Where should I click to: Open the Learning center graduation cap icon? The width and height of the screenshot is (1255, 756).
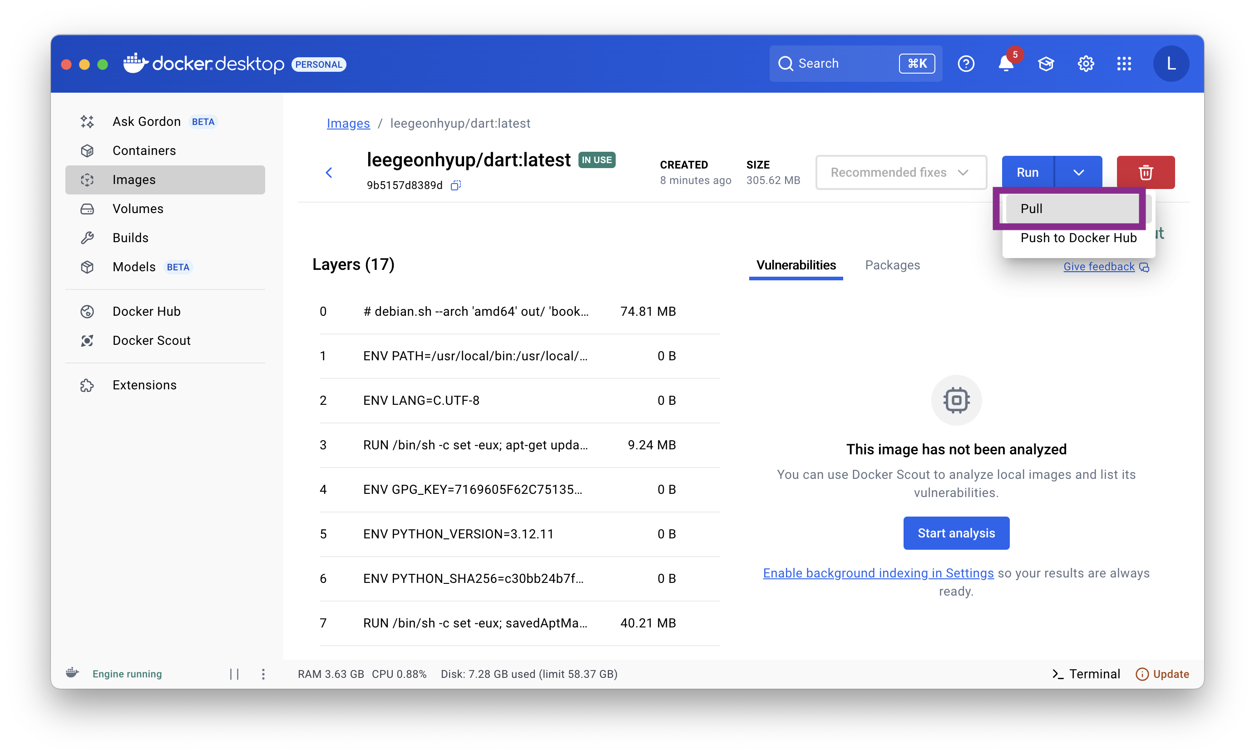[x=1046, y=64]
